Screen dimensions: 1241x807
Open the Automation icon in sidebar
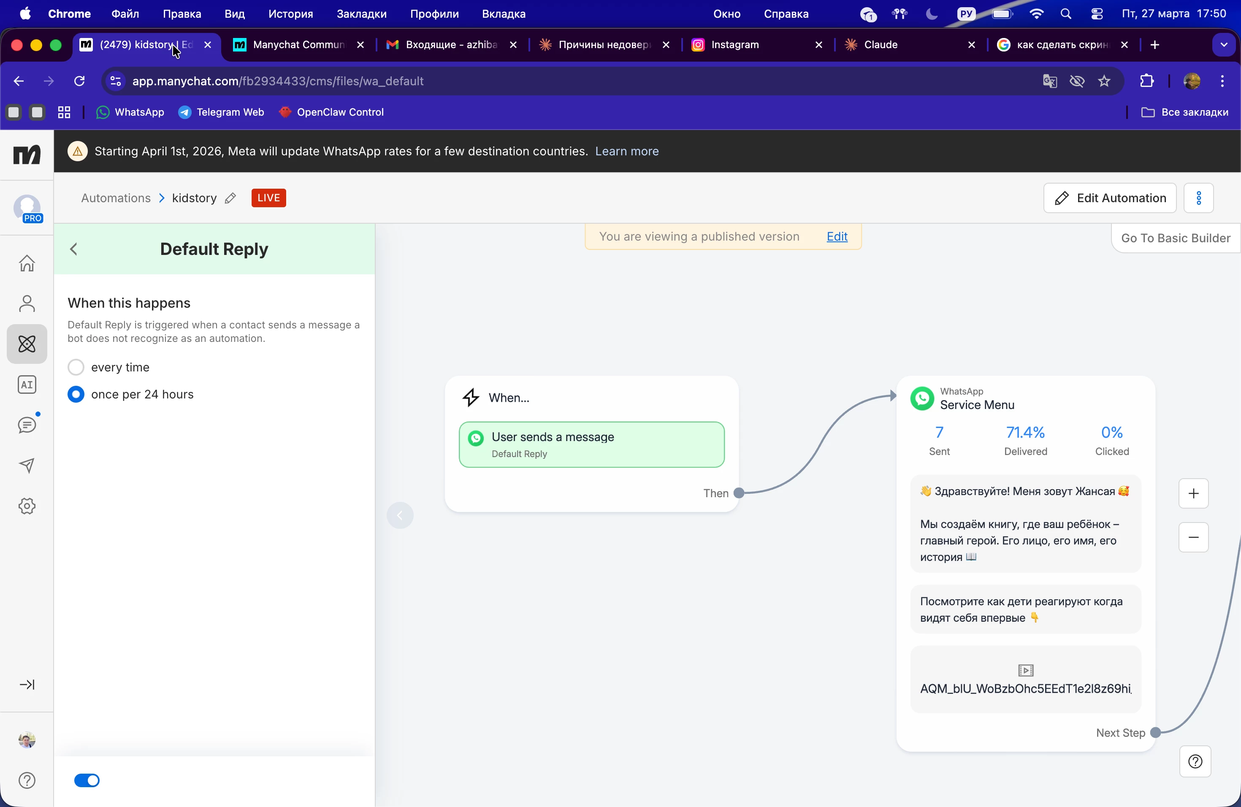coord(27,344)
